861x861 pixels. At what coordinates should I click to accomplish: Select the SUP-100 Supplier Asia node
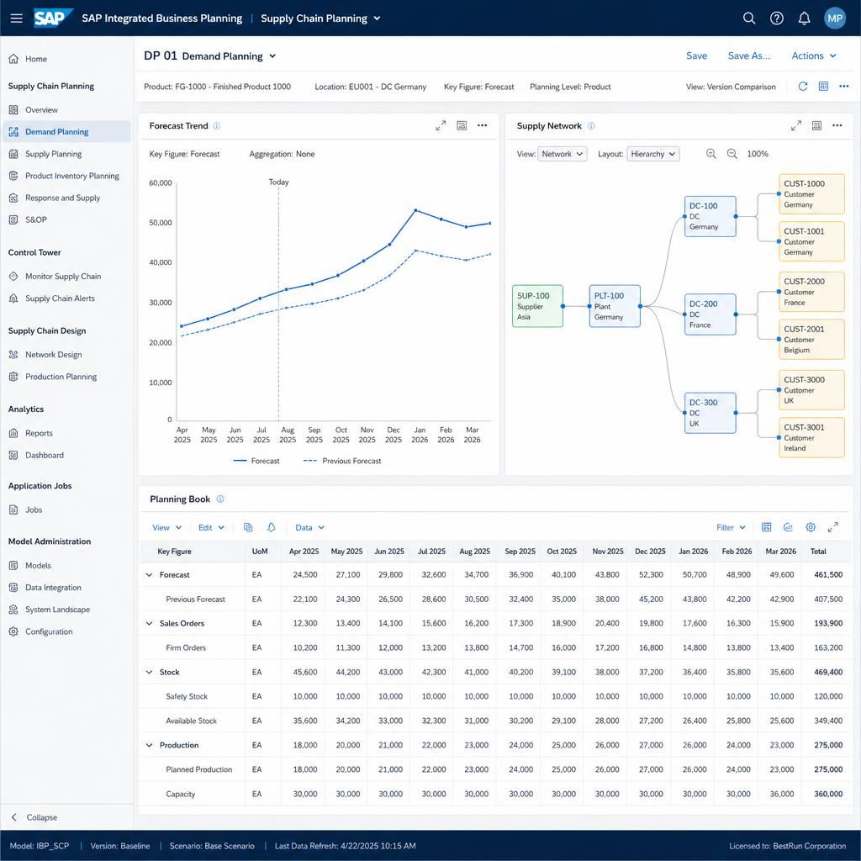click(537, 306)
